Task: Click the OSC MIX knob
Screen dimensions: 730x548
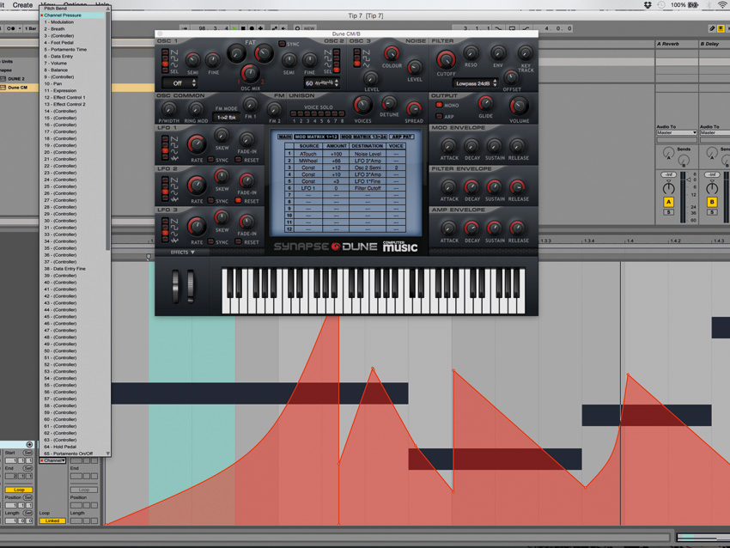Action: 250,74
